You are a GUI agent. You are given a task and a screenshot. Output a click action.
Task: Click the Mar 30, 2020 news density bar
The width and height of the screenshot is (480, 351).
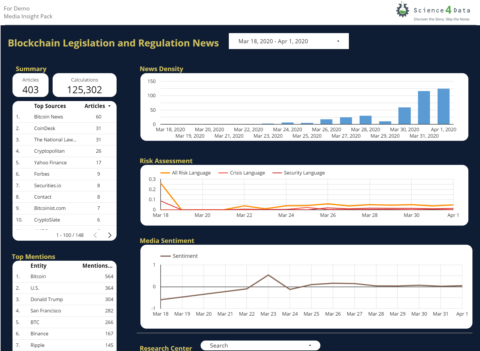[404, 116]
